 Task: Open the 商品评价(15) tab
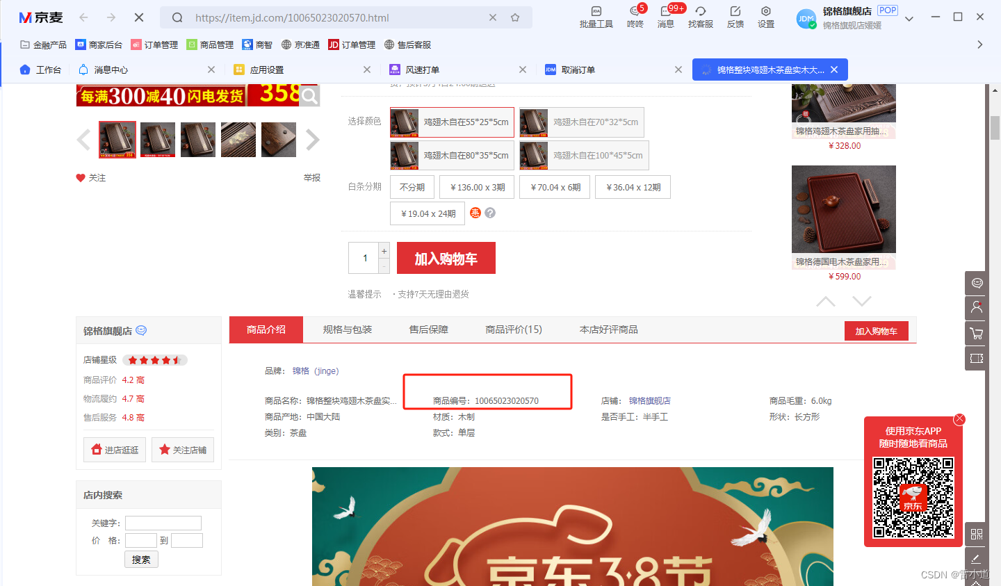pos(514,329)
